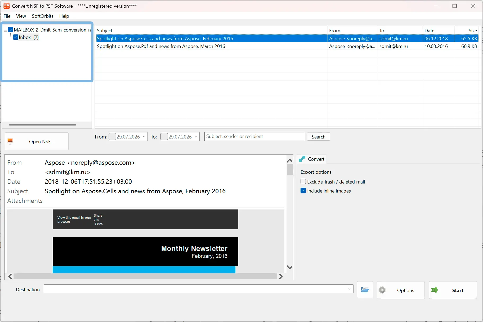Image resolution: width=483 pixels, height=322 pixels.
Task: Sort by the Date column header
Action: tap(439, 30)
